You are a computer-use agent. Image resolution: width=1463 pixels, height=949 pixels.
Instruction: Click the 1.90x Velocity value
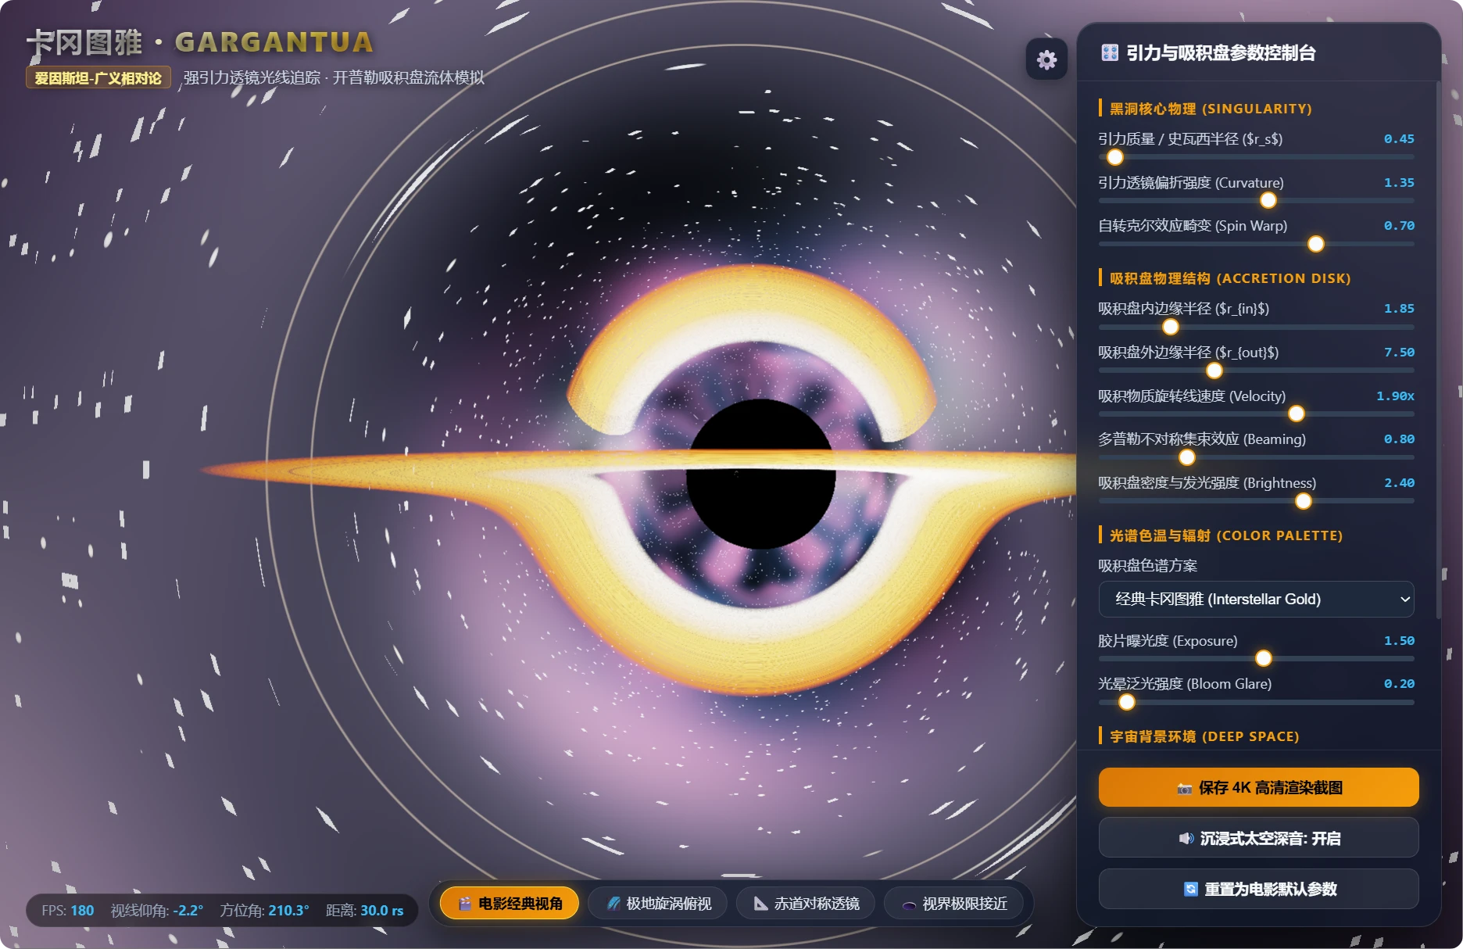click(x=1395, y=396)
